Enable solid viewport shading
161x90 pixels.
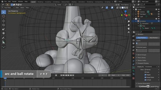pos(123,8)
